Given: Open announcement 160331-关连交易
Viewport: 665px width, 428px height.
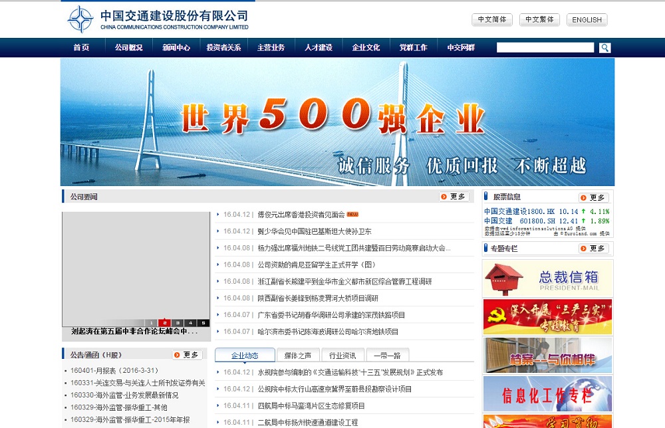Looking at the screenshot, I should point(138,383).
